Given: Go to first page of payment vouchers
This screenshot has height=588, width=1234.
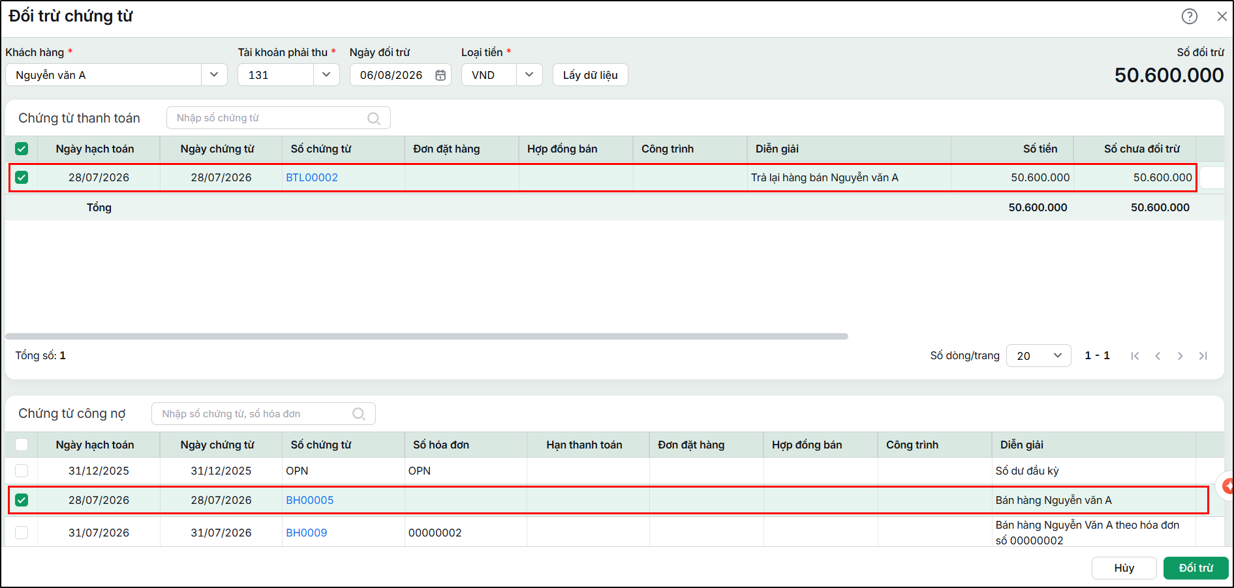Looking at the screenshot, I should [1135, 356].
